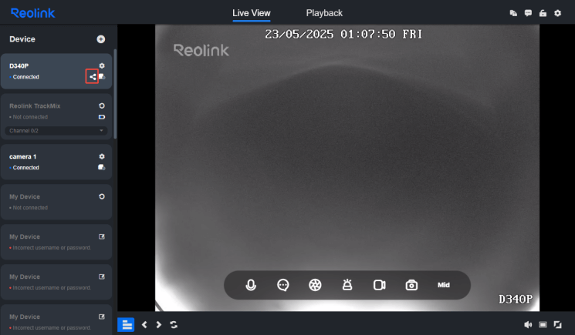Check Reolink TrackMix battery status icon
This screenshot has width=575, height=335.
pyautogui.click(x=102, y=117)
